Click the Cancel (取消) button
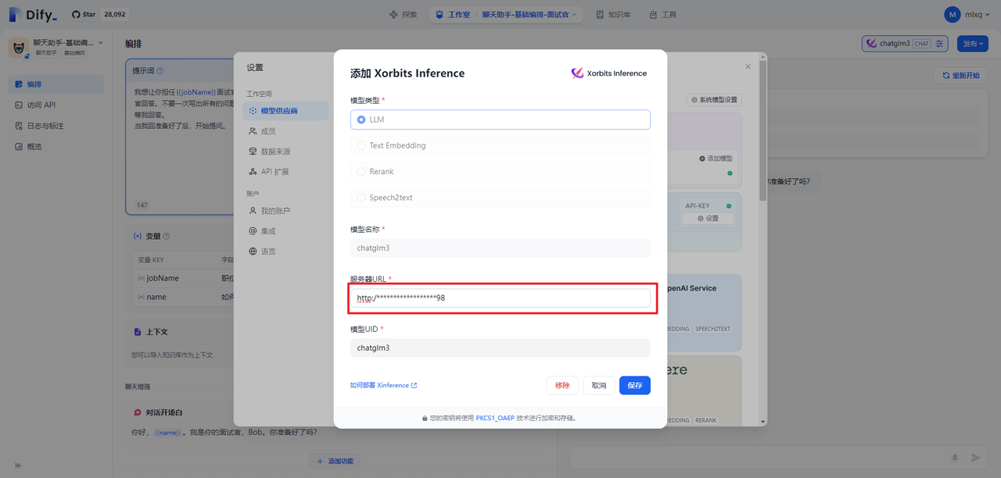The width and height of the screenshot is (1001, 478). pos(599,385)
